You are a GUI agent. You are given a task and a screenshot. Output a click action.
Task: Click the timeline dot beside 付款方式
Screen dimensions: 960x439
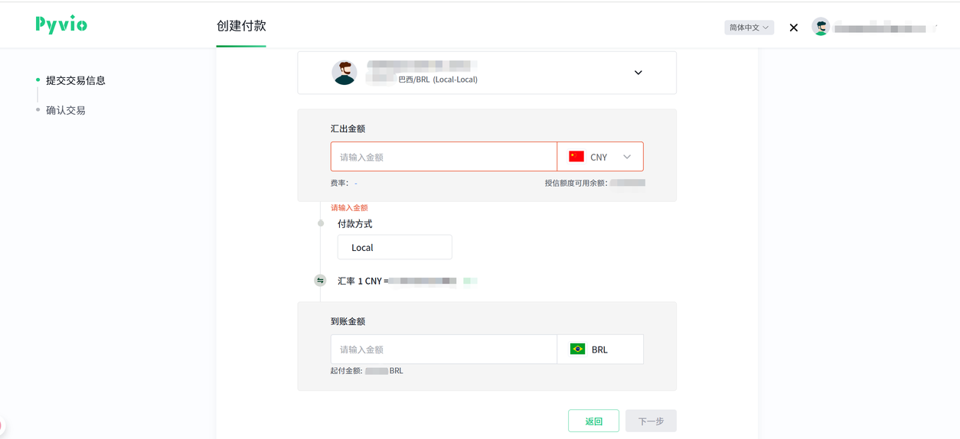click(321, 223)
